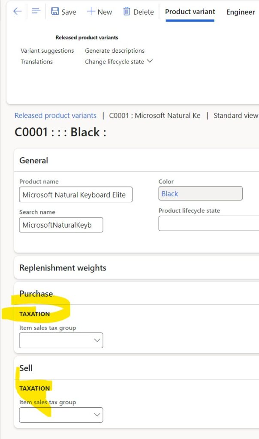Collapse the General section header
Image resolution: width=259 pixels, height=439 pixels.
(136, 160)
